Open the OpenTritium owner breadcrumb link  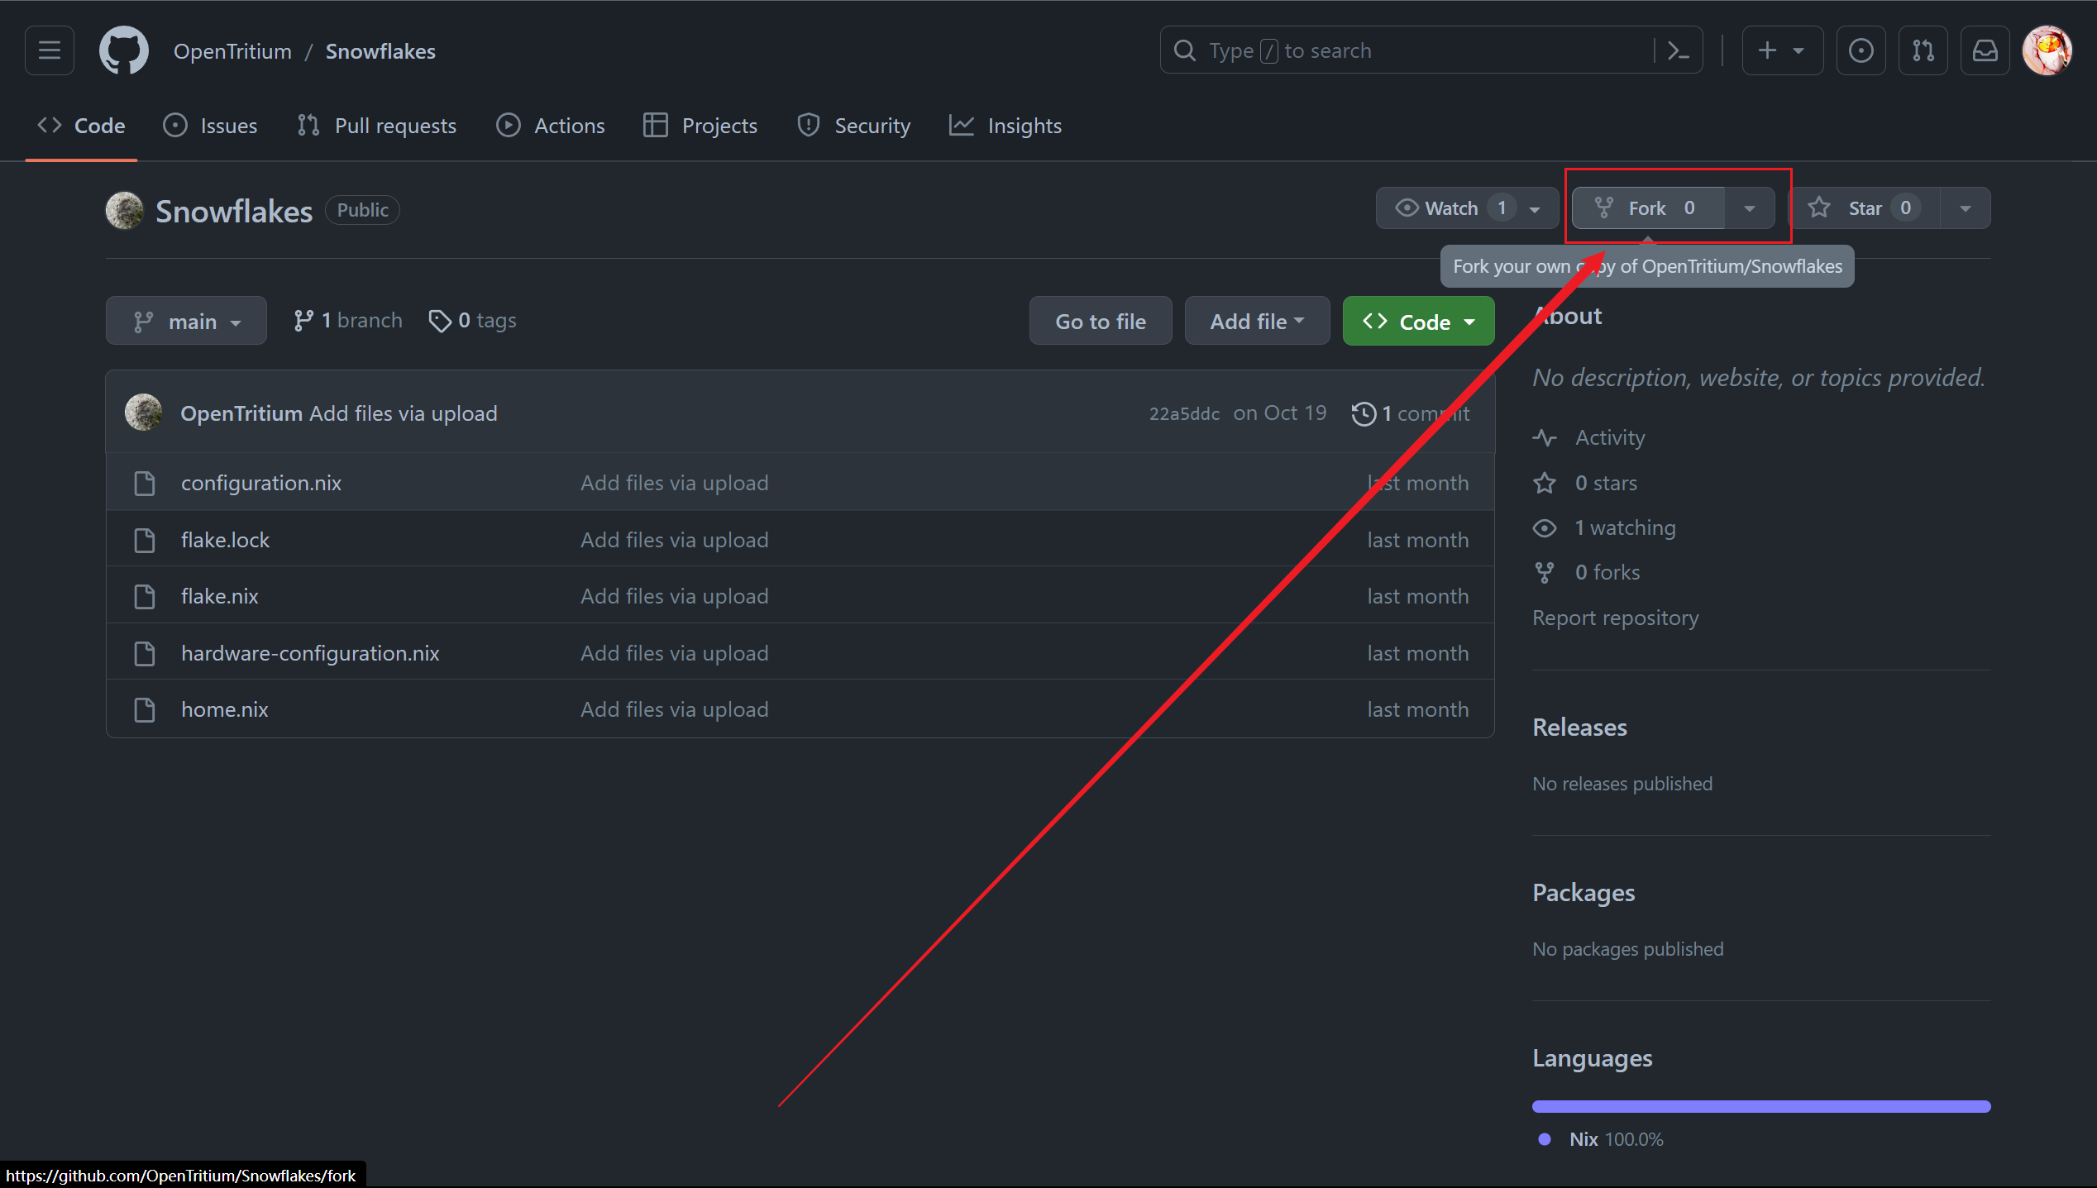pyautogui.click(x=232, y=51)
